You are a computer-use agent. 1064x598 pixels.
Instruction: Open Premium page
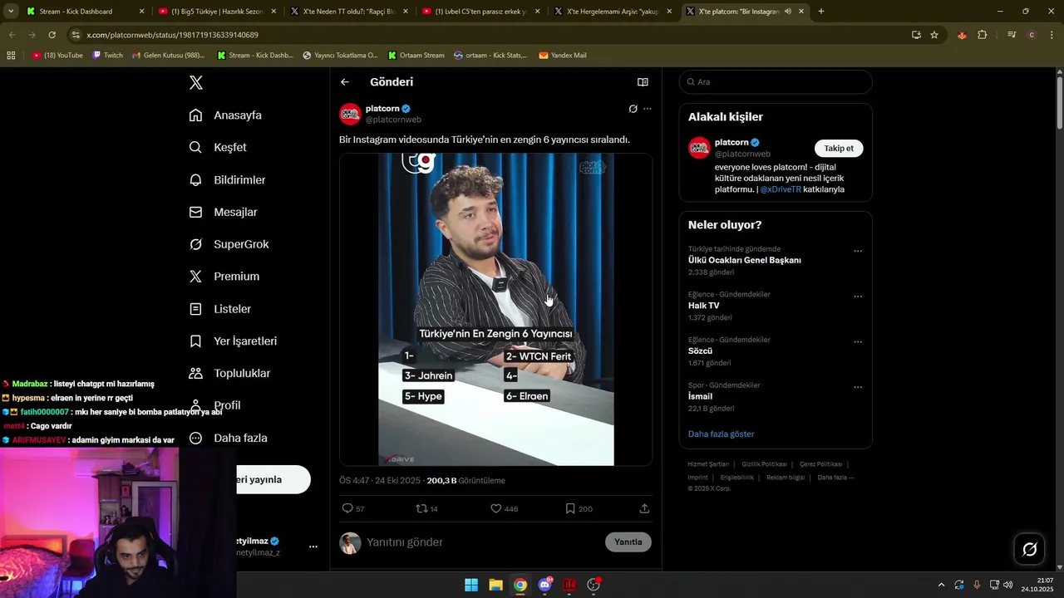[224, 277]
